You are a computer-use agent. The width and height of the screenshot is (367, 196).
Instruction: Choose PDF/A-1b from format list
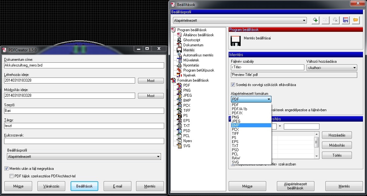pos(251,109)
